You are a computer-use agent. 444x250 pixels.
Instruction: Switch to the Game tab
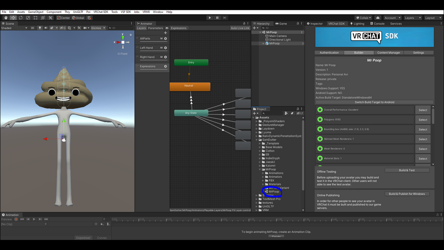281,23
